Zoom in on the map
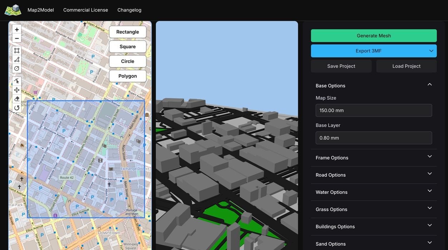Screen dimensions: 448x250 pos(17,30)
